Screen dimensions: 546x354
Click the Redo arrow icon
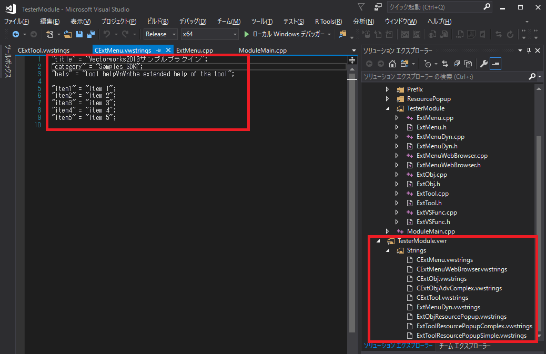click(x=125, y=34)
